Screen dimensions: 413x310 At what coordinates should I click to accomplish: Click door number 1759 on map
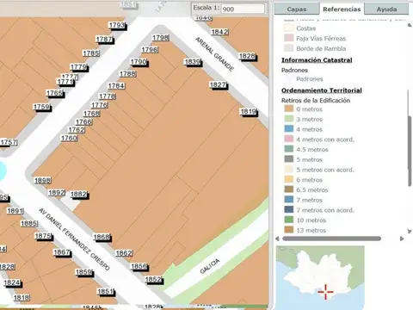point(42,107)
